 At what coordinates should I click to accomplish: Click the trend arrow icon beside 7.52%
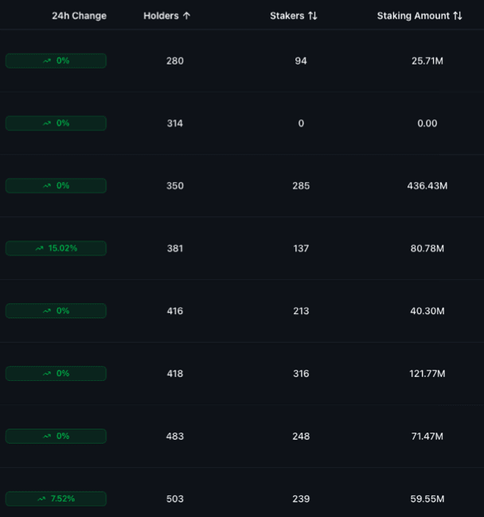[x=41, y=499]
